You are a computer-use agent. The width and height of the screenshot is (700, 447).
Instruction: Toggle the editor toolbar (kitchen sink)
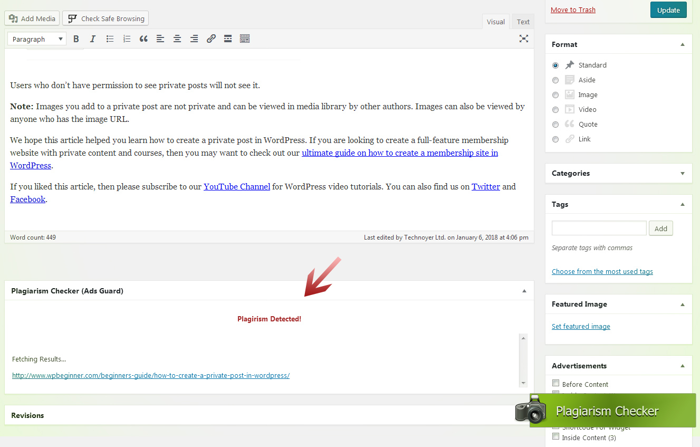pos(245,39)
